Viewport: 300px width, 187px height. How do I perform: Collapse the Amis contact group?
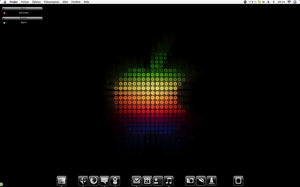[4, 9]
